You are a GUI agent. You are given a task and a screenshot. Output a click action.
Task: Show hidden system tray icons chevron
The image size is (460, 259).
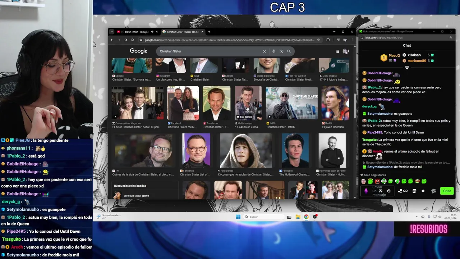click(x=417, y=217)
